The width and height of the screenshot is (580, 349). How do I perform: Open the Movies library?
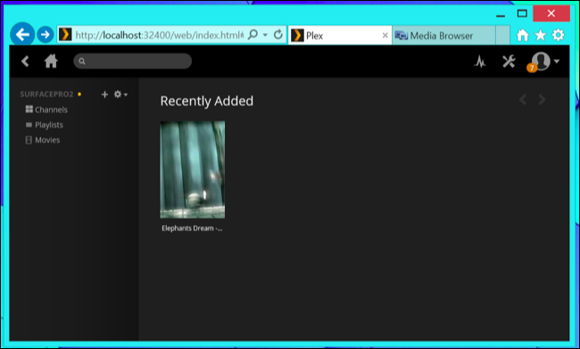coord(43,140)
